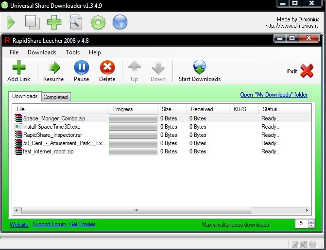Sort by the KB/S column header
This screenshot has height=250, width=326.
pos(244,109)
